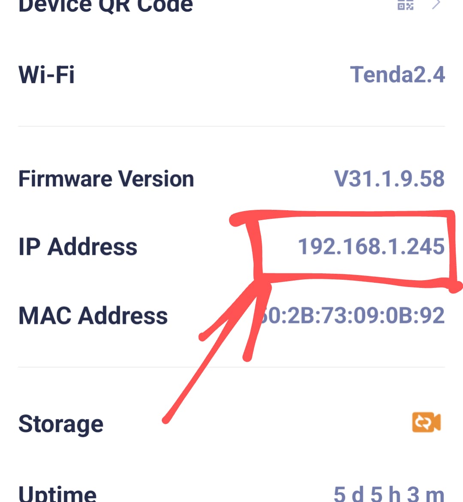Tap the Tenda2.4 network name

coord(397,75)
